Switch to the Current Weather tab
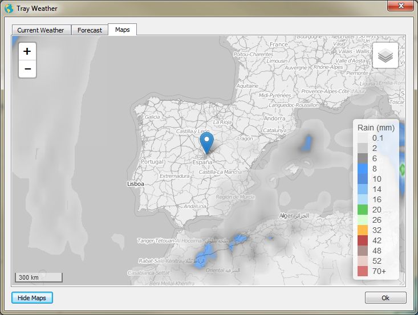The height and width of the screenshot is (315, 418). (x=41, y=30)
